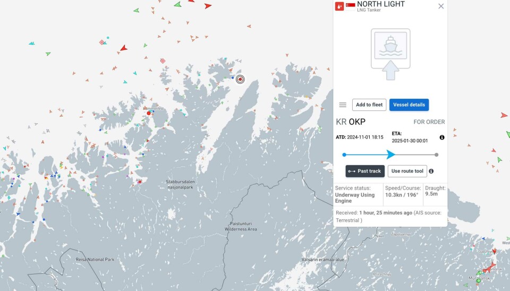Click the pink diamond marker nearest the coast

(x=163, y=61)
